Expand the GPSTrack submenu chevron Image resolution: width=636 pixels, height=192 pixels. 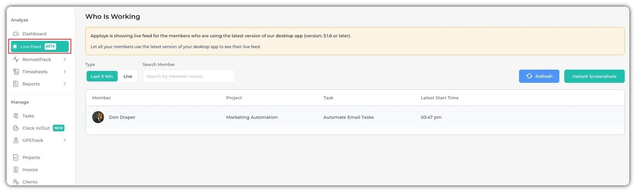(65, 140)
